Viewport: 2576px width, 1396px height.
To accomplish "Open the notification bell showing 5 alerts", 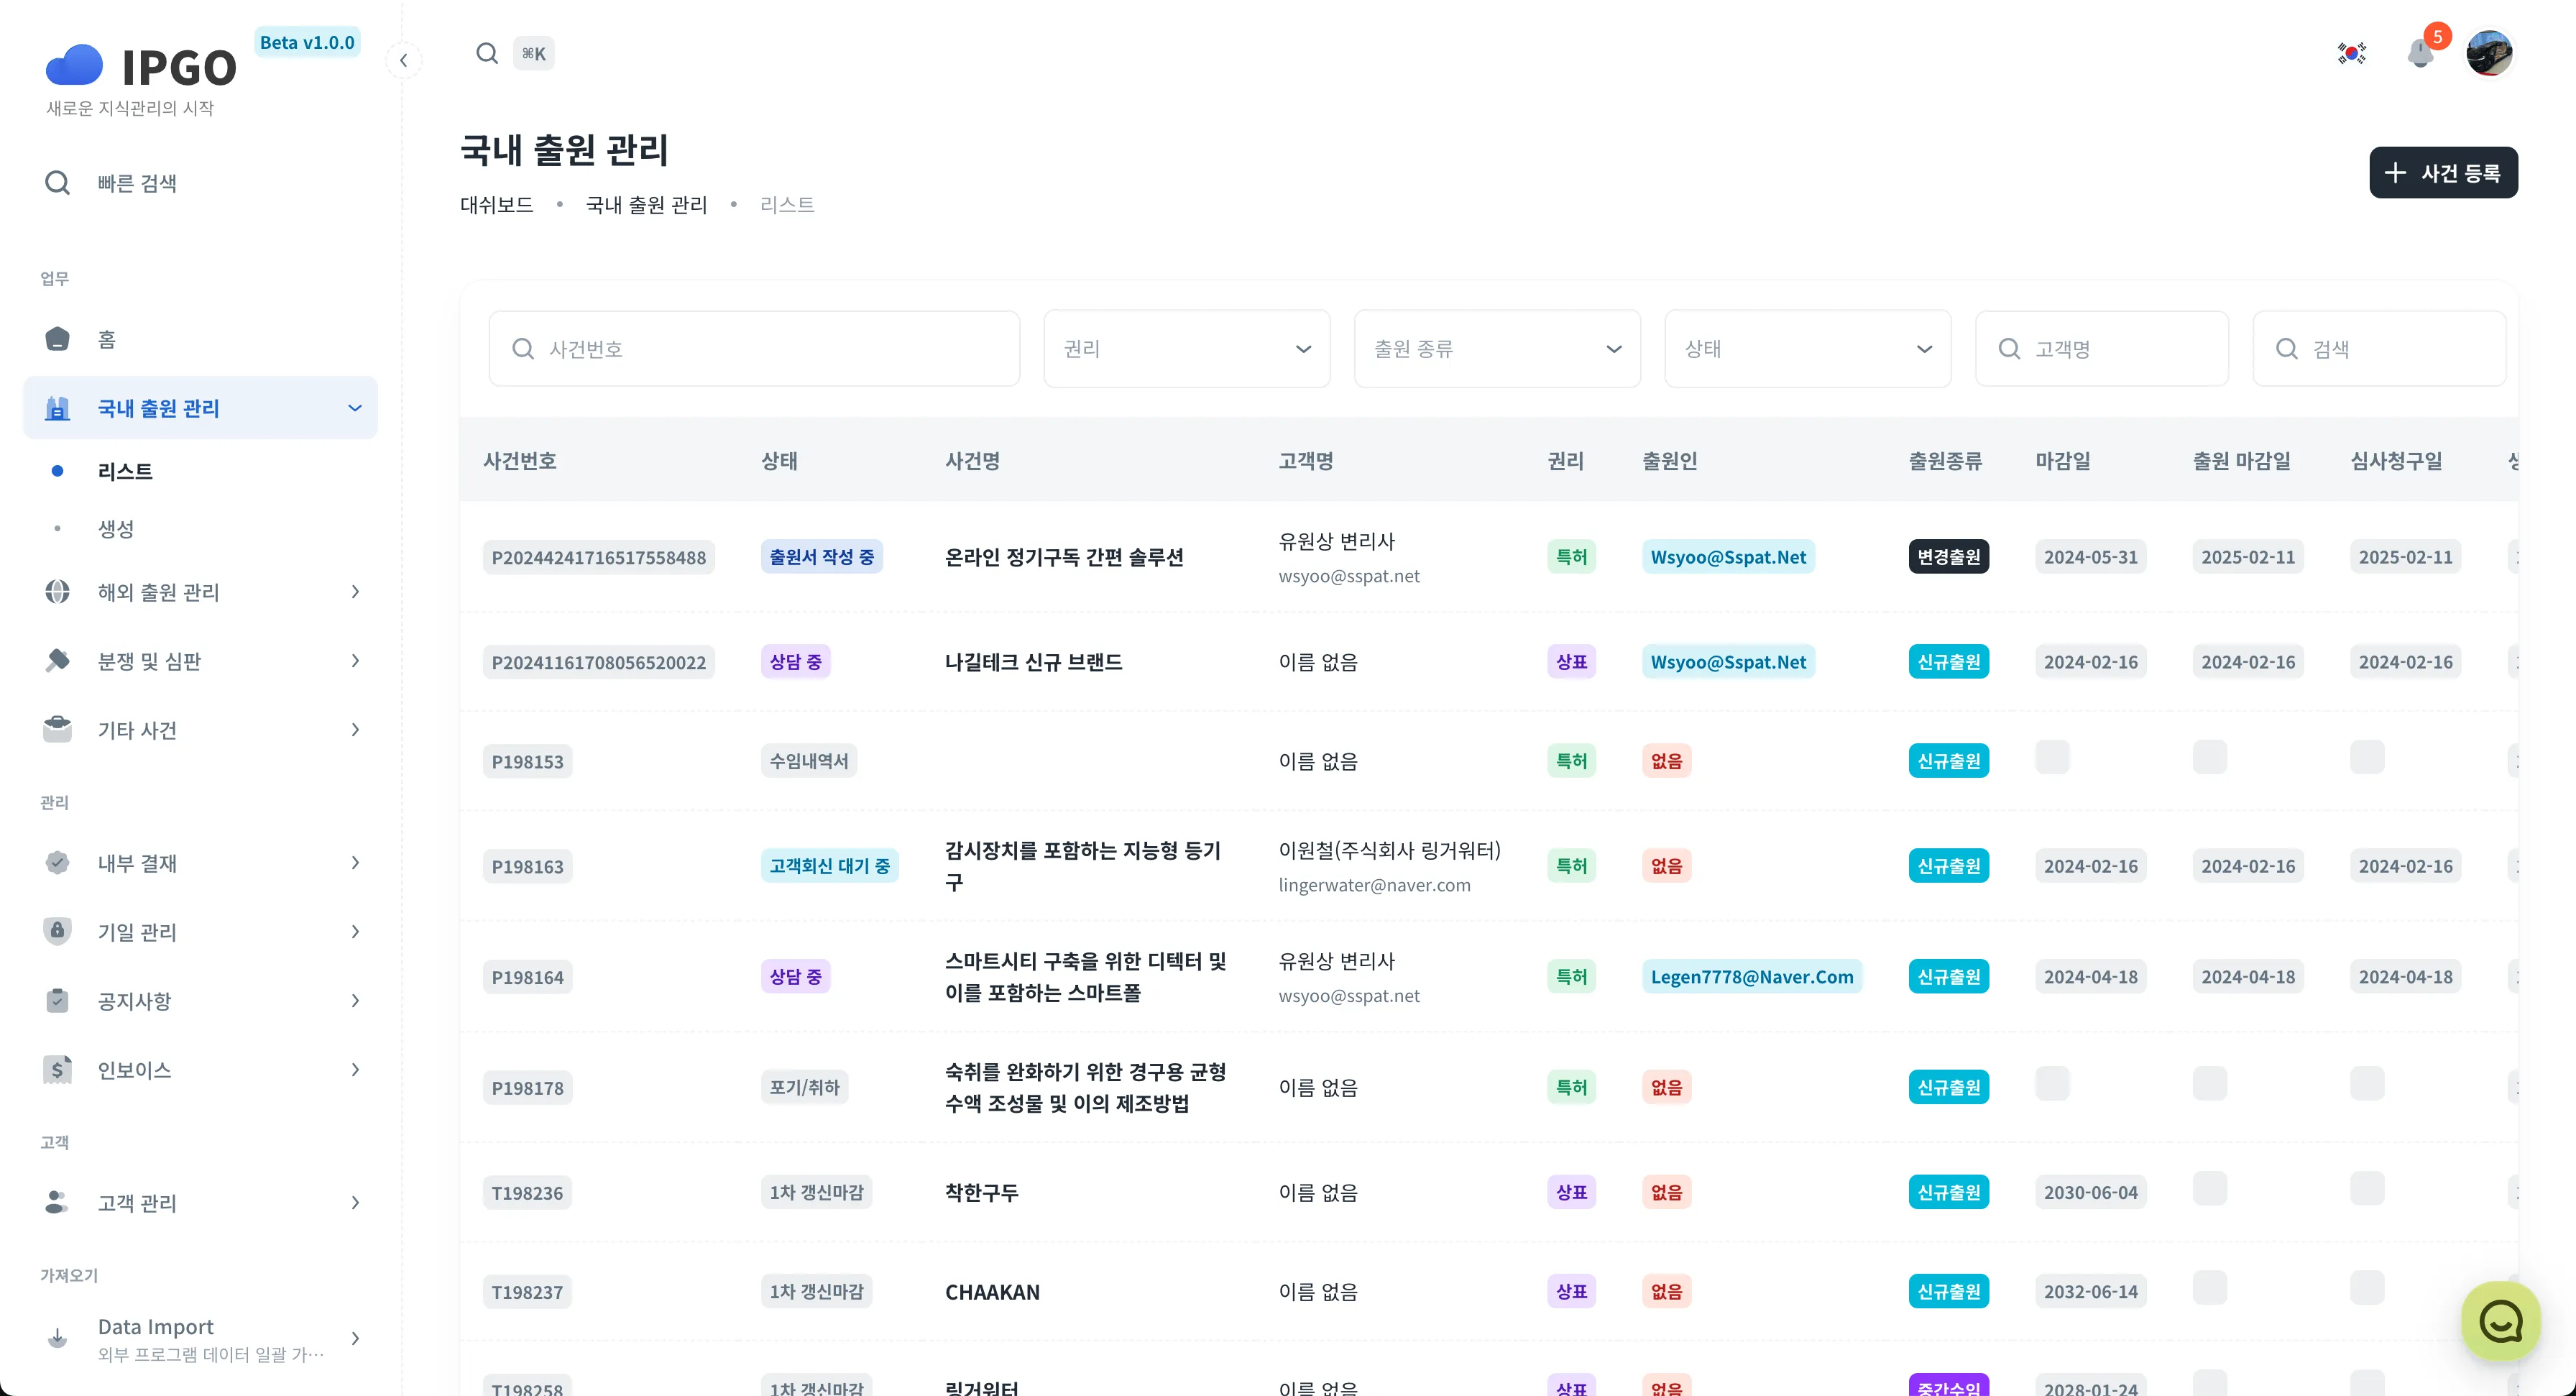I will tap(2421, 53).
